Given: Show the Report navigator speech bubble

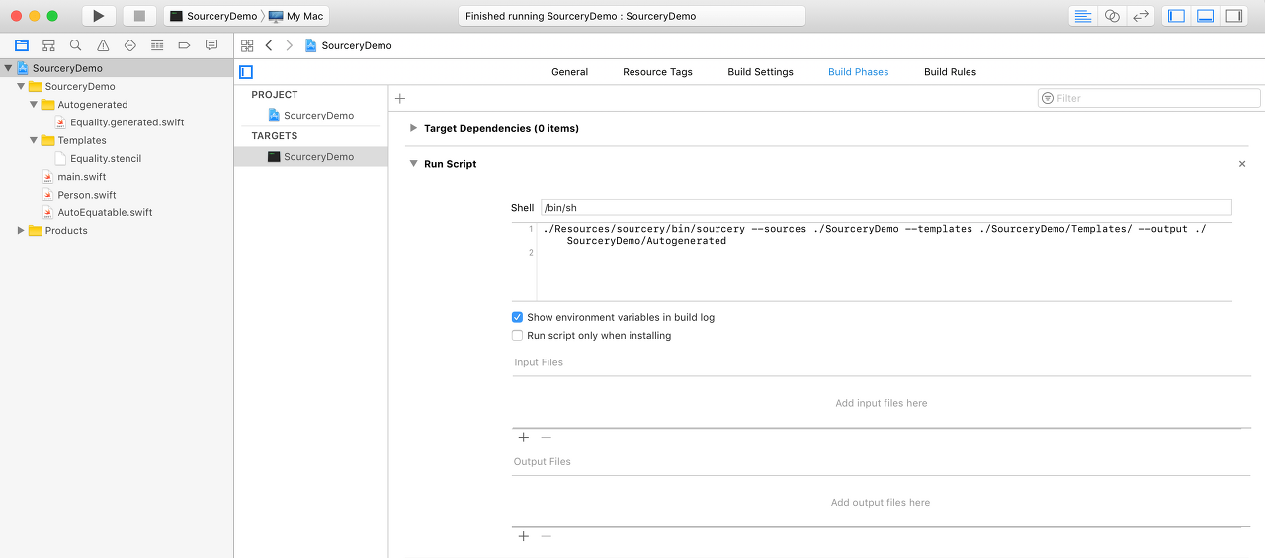Looking at the screenshot, I should pyautogui.click(x=211, y=45).
